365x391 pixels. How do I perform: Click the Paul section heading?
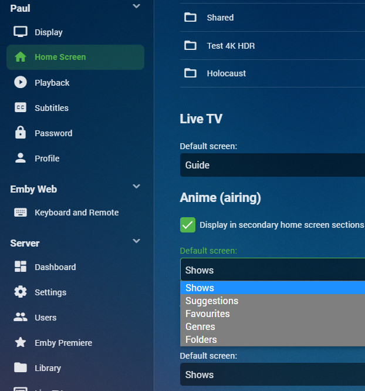(20, 8)
